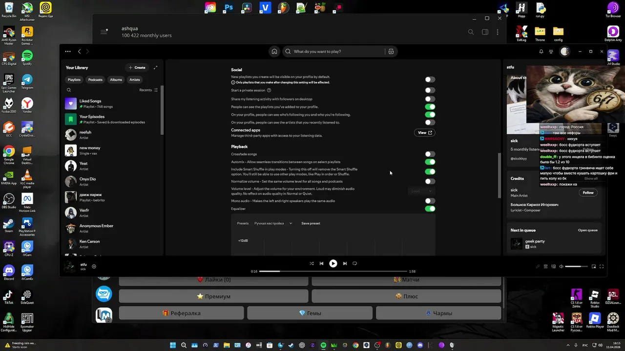Disable Automix toggle

click(430, 162)
